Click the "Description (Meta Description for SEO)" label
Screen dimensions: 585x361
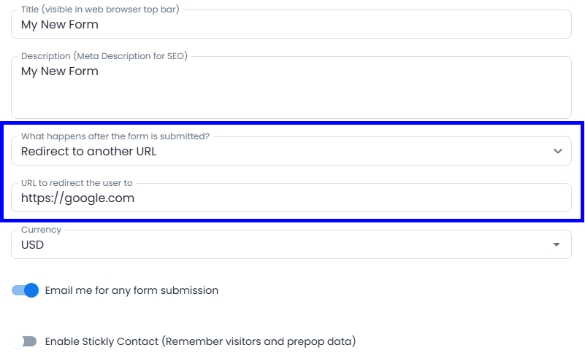[x=104, y=56]
